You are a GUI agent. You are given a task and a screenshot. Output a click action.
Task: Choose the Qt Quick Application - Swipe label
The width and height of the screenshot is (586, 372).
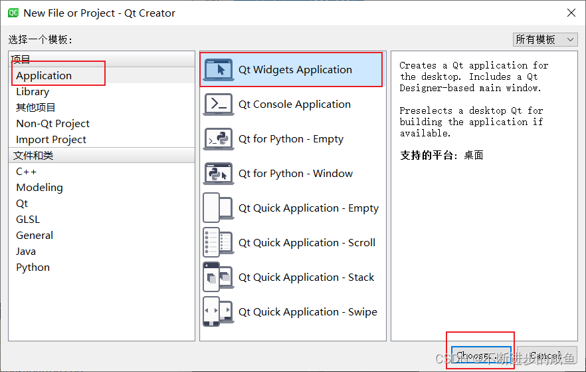click(x=308, y=311)
